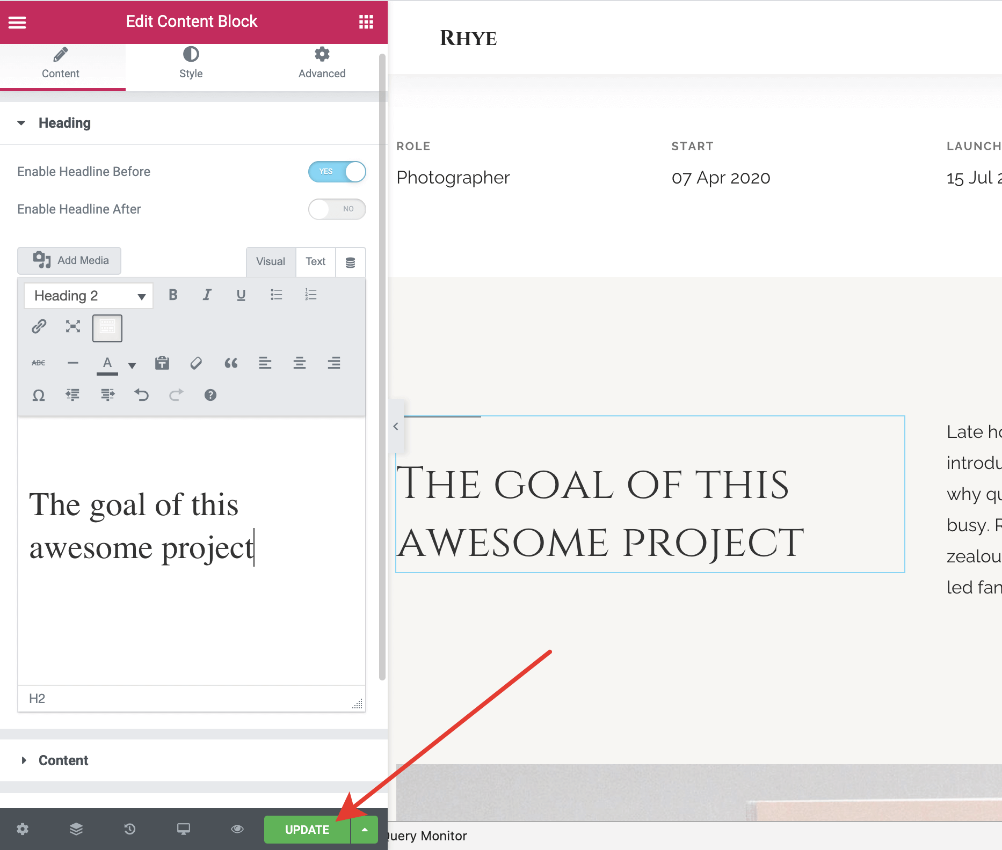Click the green Update button
Viewport: 1002px width, 850px height.
[x=307, y=830]
